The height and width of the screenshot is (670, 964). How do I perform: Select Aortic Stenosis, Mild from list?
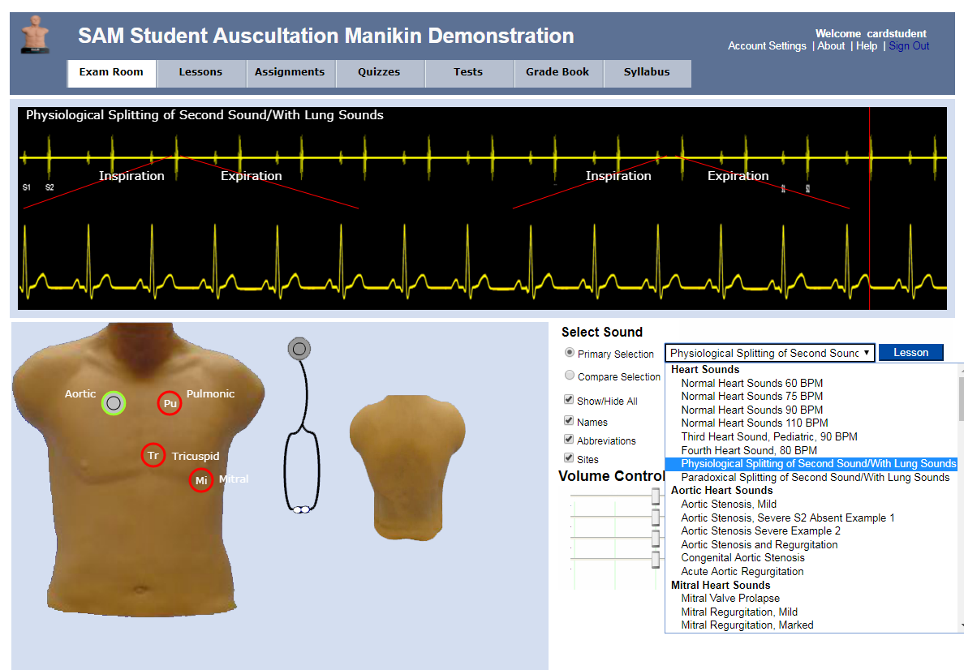tap(729, 504)
